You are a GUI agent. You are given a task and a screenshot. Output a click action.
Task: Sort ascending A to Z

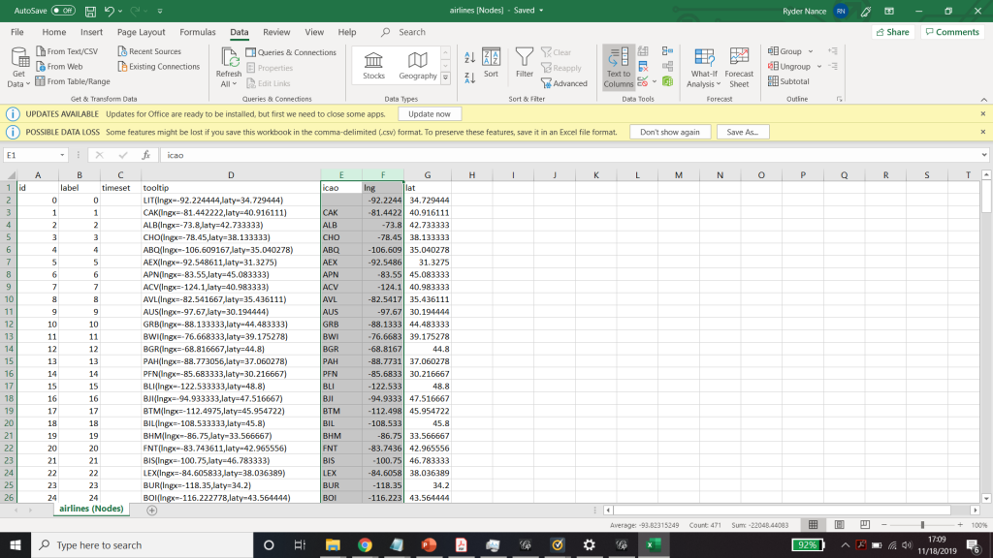point(469,57)
